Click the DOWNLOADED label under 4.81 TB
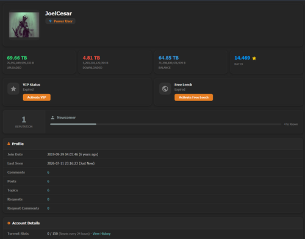 (93, 68)
